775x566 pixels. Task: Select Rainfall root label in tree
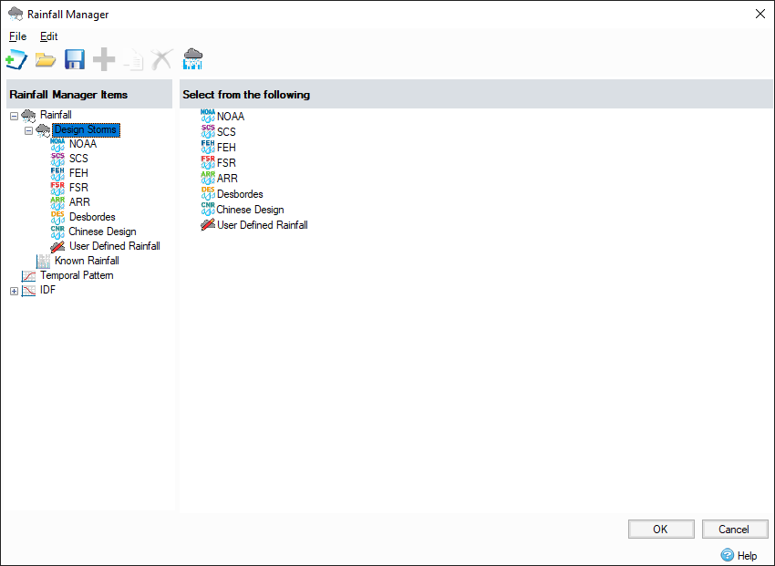pyautogui.click(x=56, y=115)
